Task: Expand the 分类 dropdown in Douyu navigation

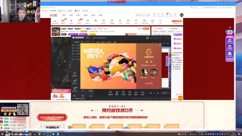Action: pyautogui.click(x=78, y=15)
